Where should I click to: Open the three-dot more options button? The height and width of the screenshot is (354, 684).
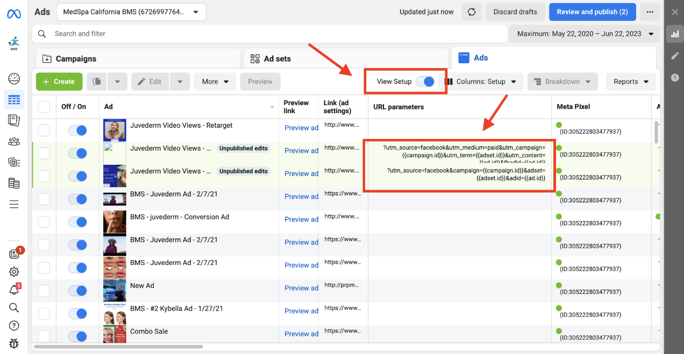(650, 12)
